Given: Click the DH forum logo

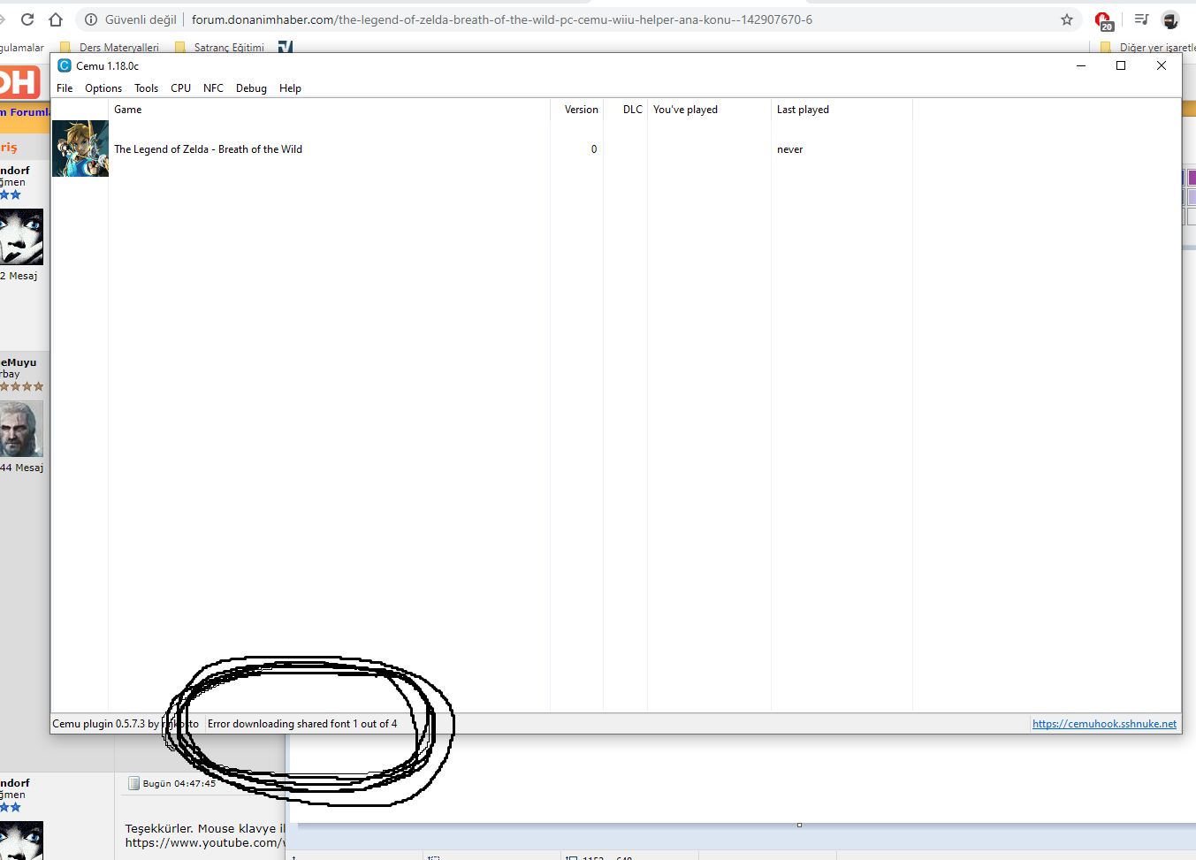Looking at the screenshot, I should pyautogui.click(x=19, y=83).
